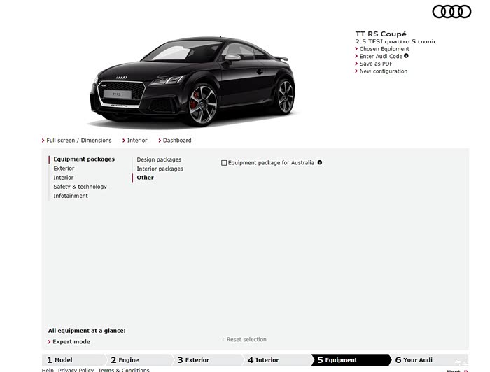Select Safety & technology category
490x372 pixels.
coord(80,187)
